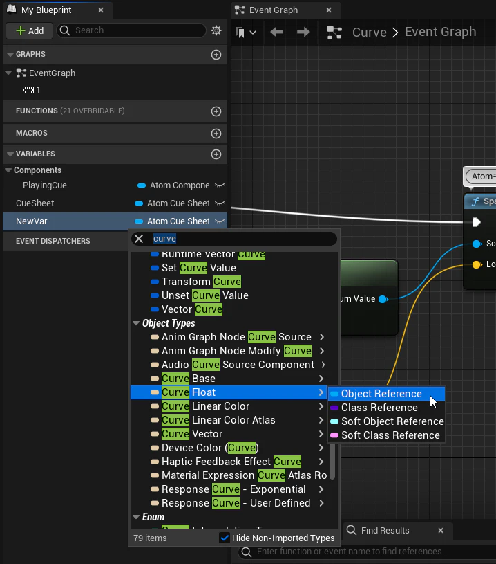Navigate back with left arrow
Viewport: 496px width, 564px height.
click(276, 32)
